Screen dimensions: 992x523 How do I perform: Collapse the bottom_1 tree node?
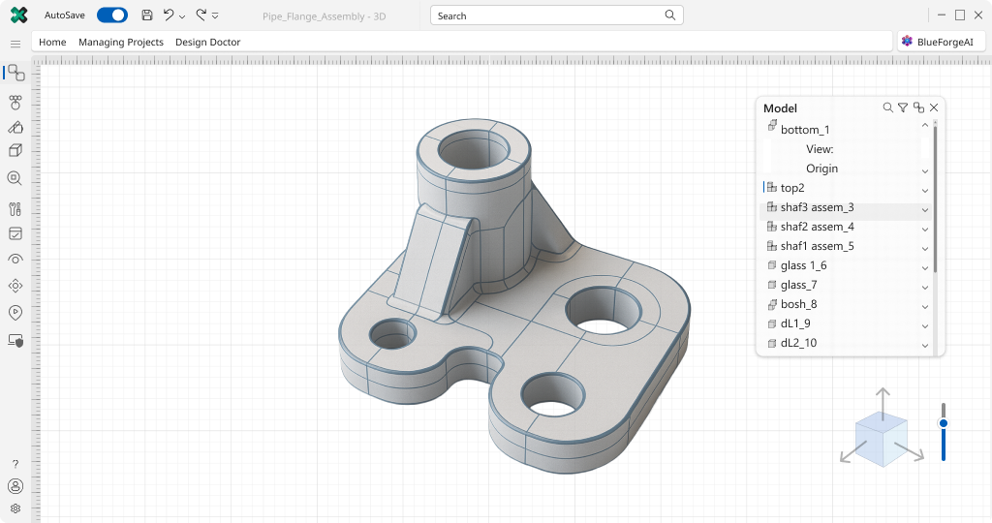(x=925, y=126)
